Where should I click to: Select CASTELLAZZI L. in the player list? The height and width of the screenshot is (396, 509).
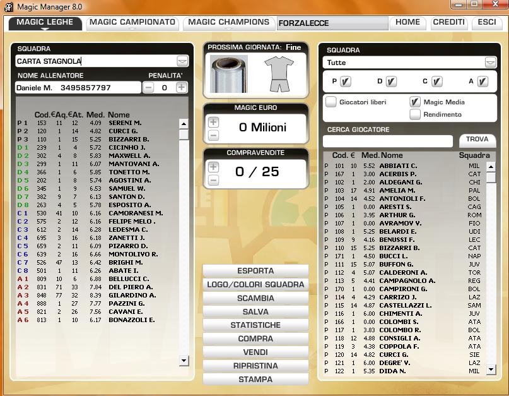point(404,305)
